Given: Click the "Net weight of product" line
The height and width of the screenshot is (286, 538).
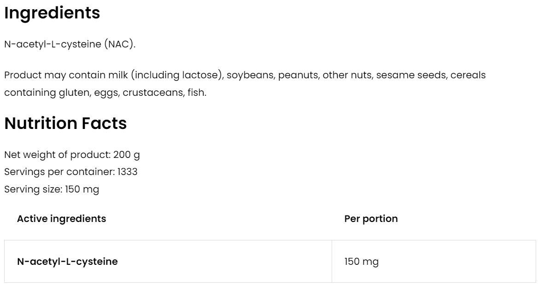Looking at the screenshot, I should tap(72, 155).
